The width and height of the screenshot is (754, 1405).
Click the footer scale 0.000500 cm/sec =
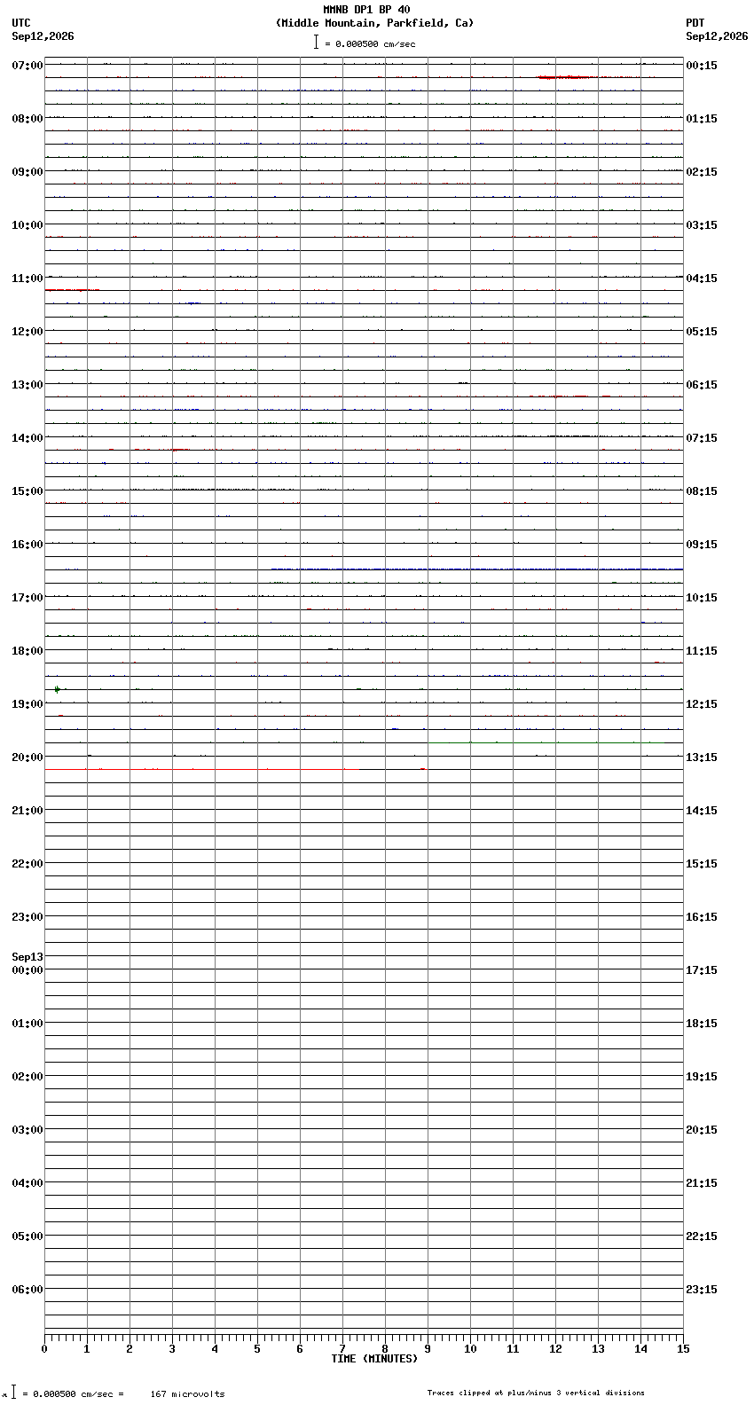coord(74,1393)
